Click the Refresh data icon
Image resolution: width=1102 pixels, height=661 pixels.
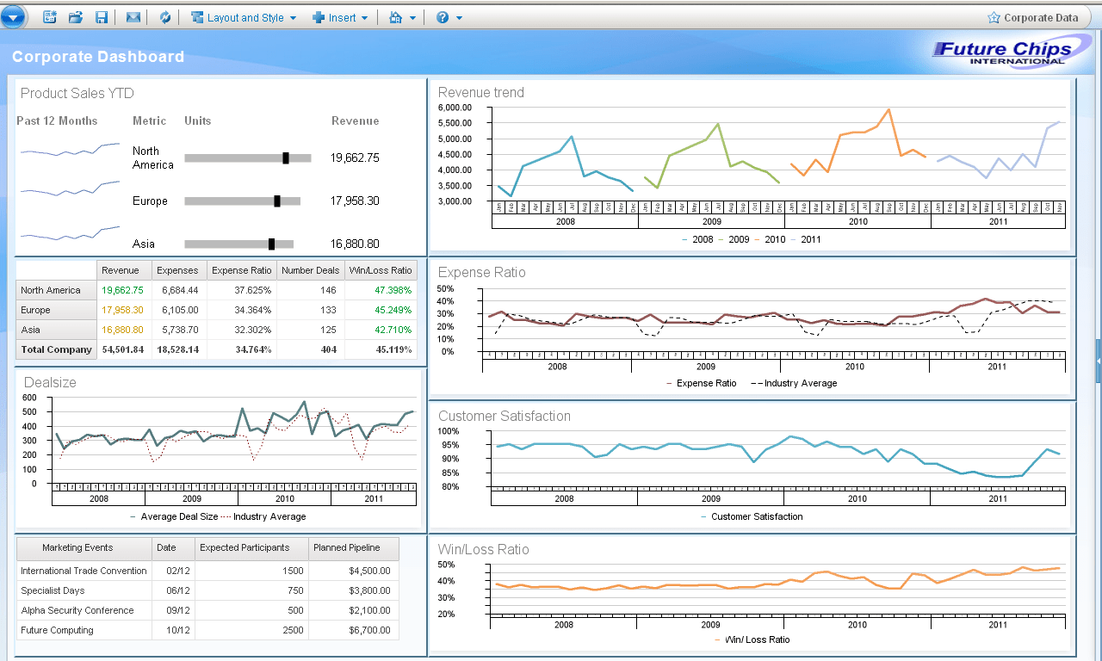point(164,17)
